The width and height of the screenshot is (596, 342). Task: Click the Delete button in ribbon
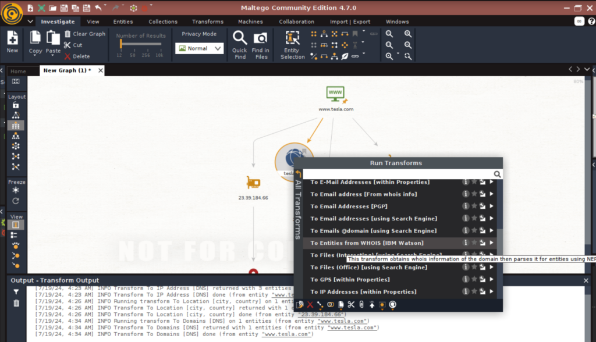(77, 56)
